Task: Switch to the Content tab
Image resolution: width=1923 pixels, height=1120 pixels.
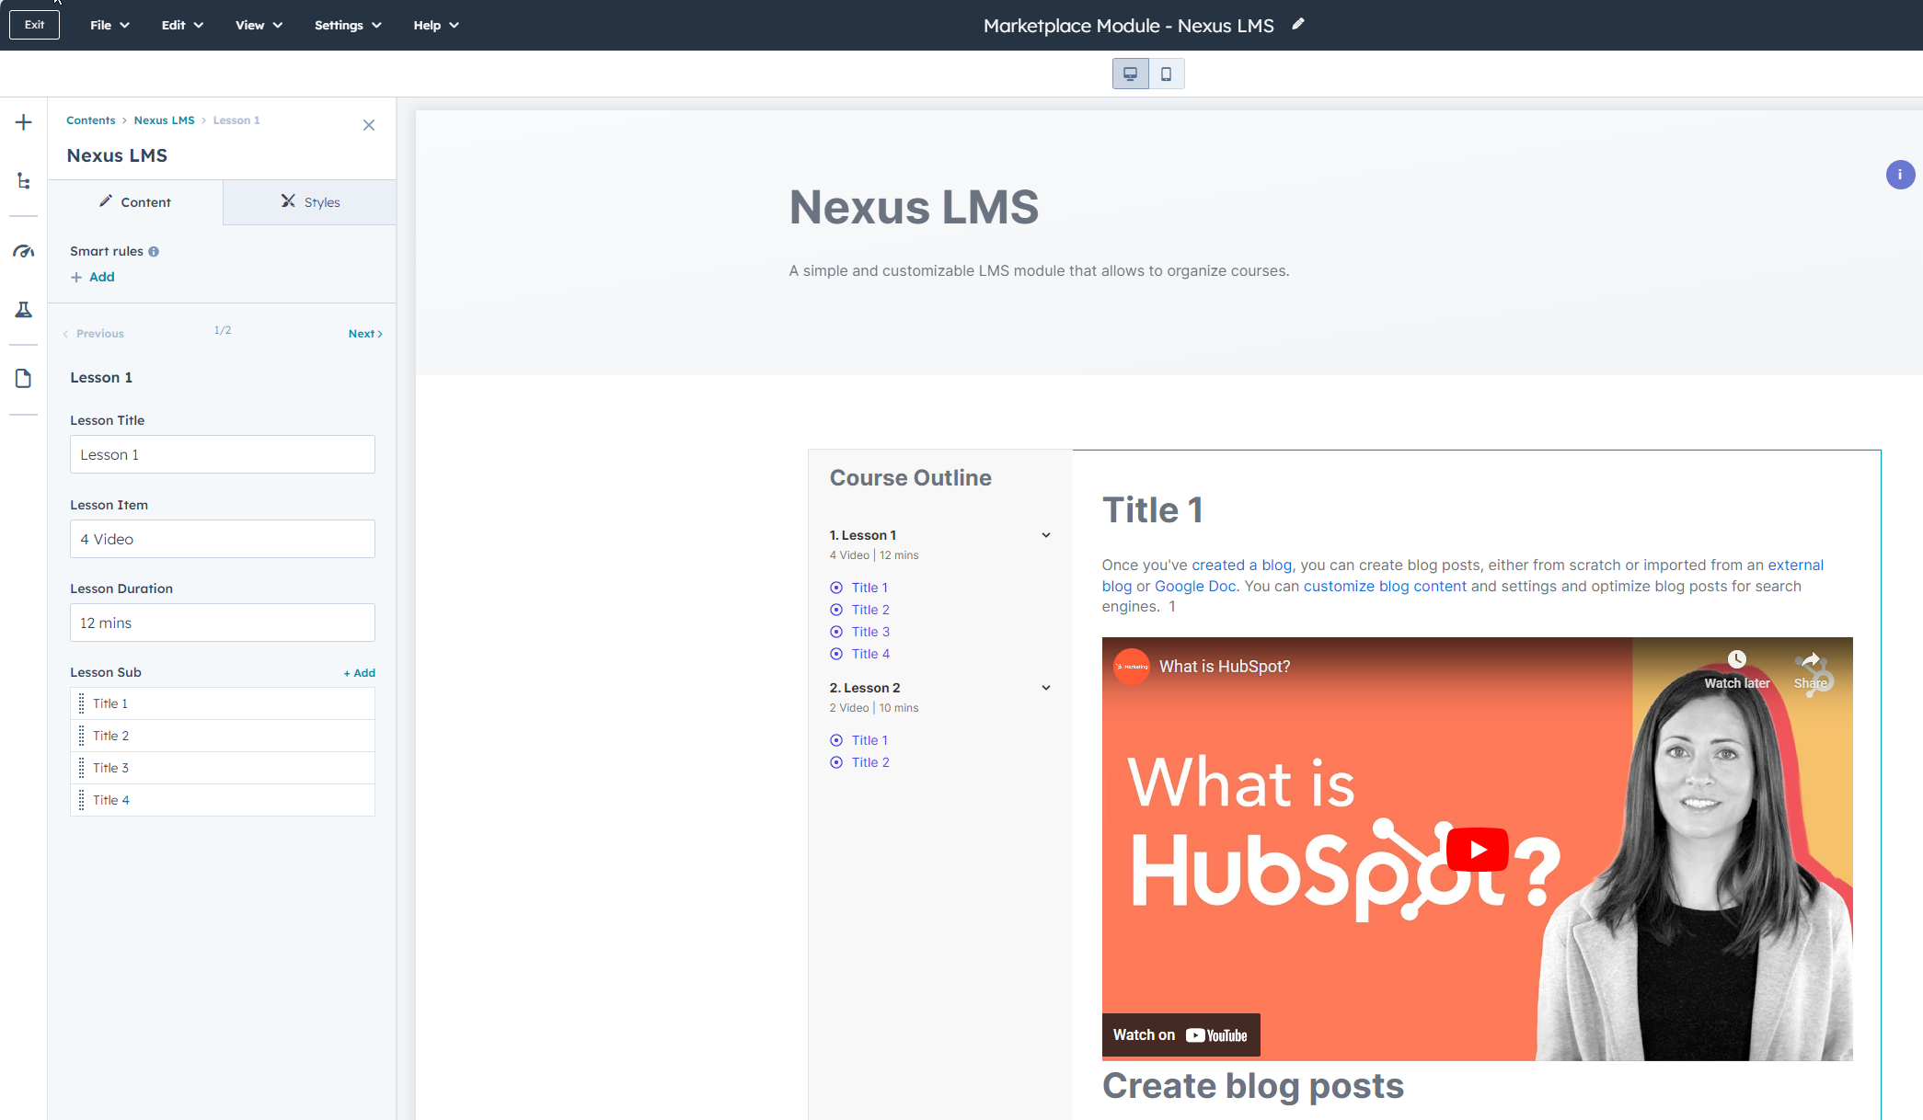Action: [x=135, y=202]
